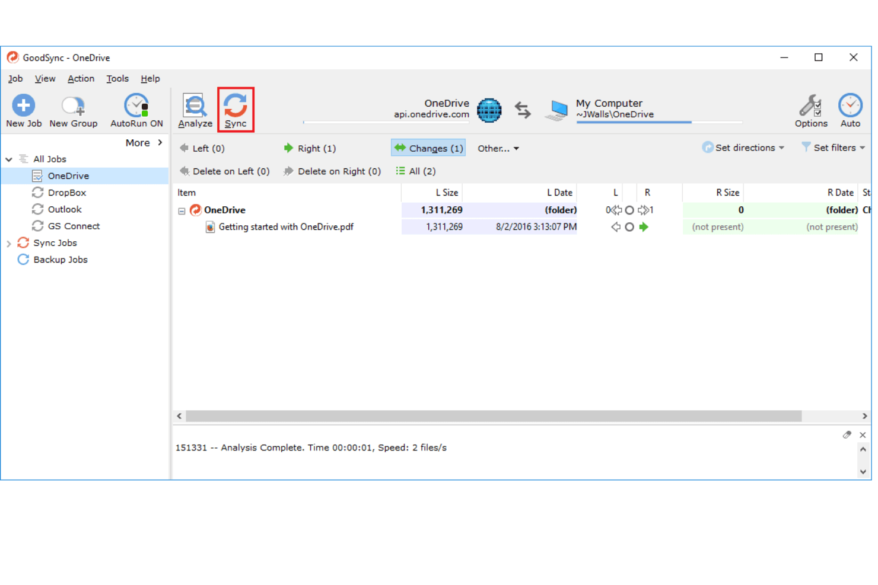Click the swap sides arrows icon
Screen dimensions: 878x585
pyautogui.click(x=523, y=110)
